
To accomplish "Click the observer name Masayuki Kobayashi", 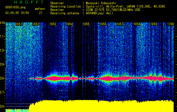I will coord(101,3).
